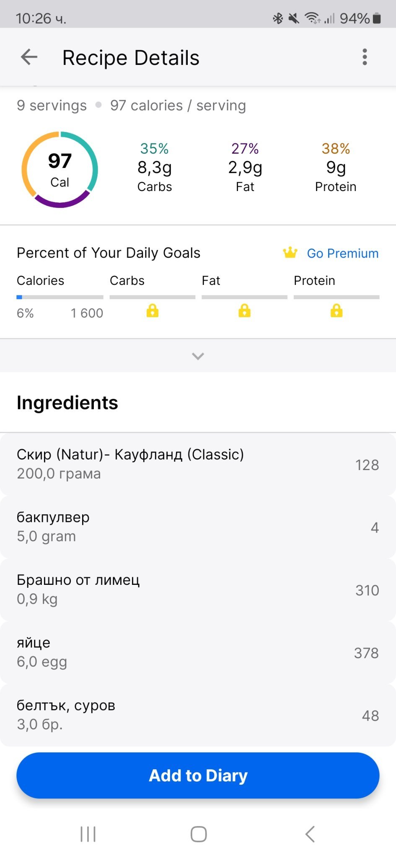The height and width of the screenshot is (858, 396).
Task: Tap the 97 Cal macro ring chart
Action: click(60, 170)
